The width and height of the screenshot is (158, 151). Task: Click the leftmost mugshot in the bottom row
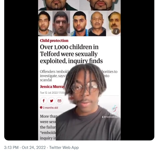(45, 24)
